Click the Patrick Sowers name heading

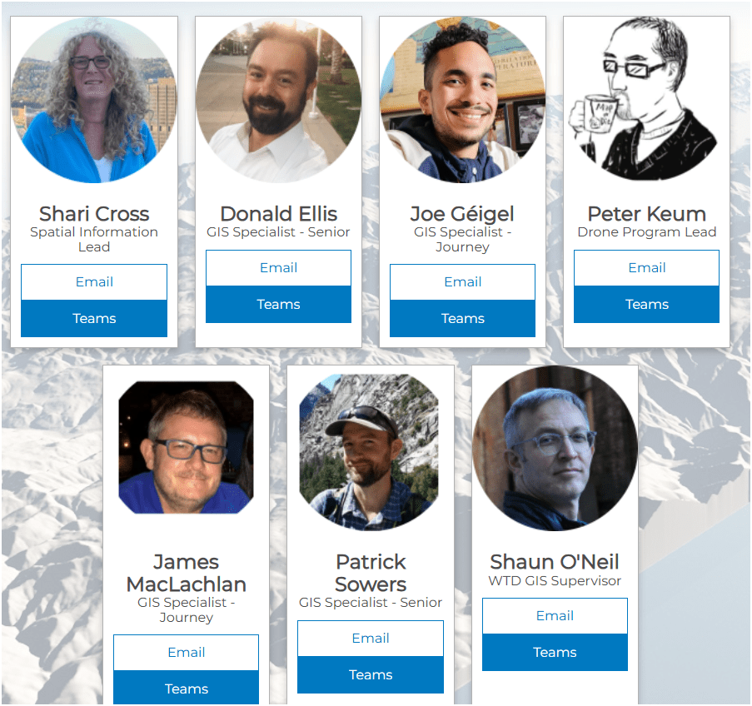tap(371, 573)
